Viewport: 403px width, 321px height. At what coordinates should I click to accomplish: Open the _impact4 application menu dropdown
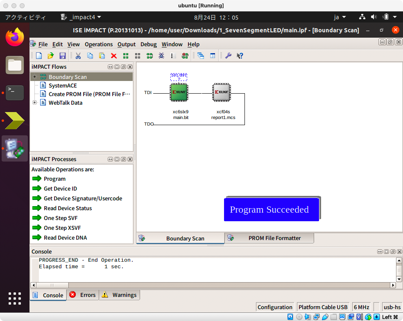point(81,17)
